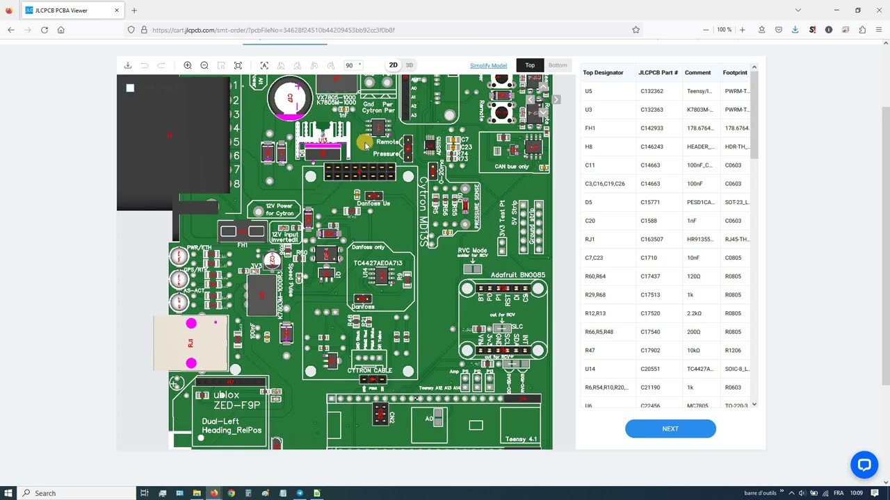
Task: Click the first flip mirror icon
Action: pos(281,65)
